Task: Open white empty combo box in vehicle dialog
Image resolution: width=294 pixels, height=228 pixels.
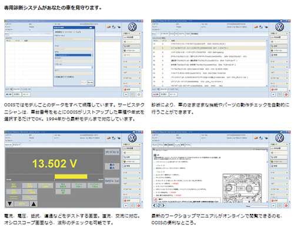Action: 74,67
